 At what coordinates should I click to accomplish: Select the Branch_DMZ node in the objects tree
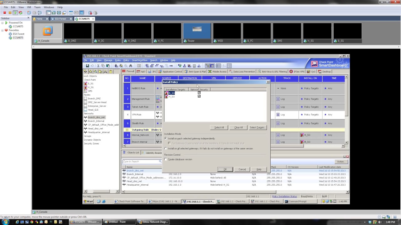click(94, 98)
